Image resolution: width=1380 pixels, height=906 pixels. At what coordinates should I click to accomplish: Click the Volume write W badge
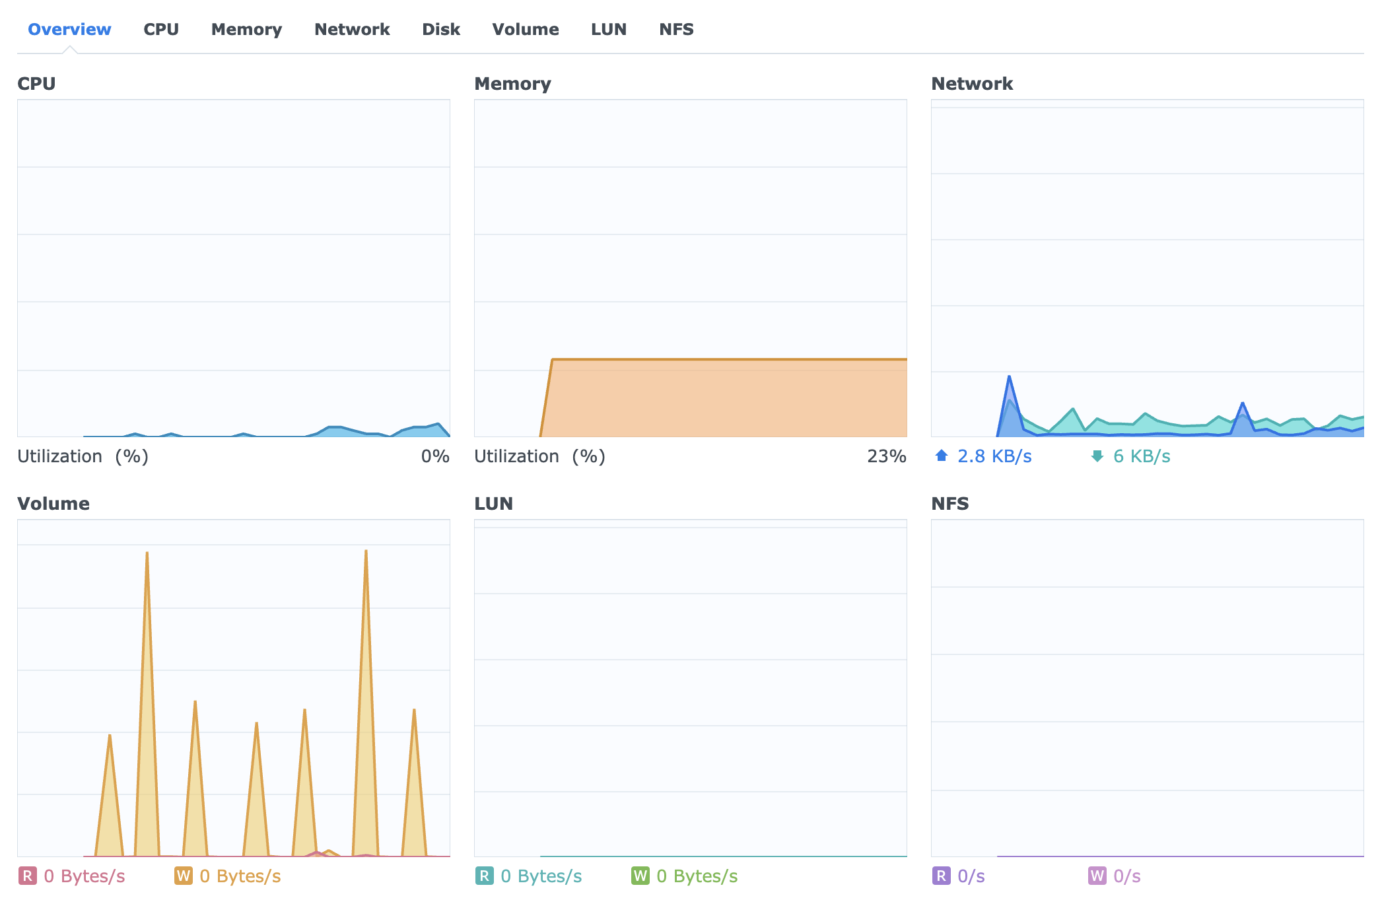click(183, 876)
